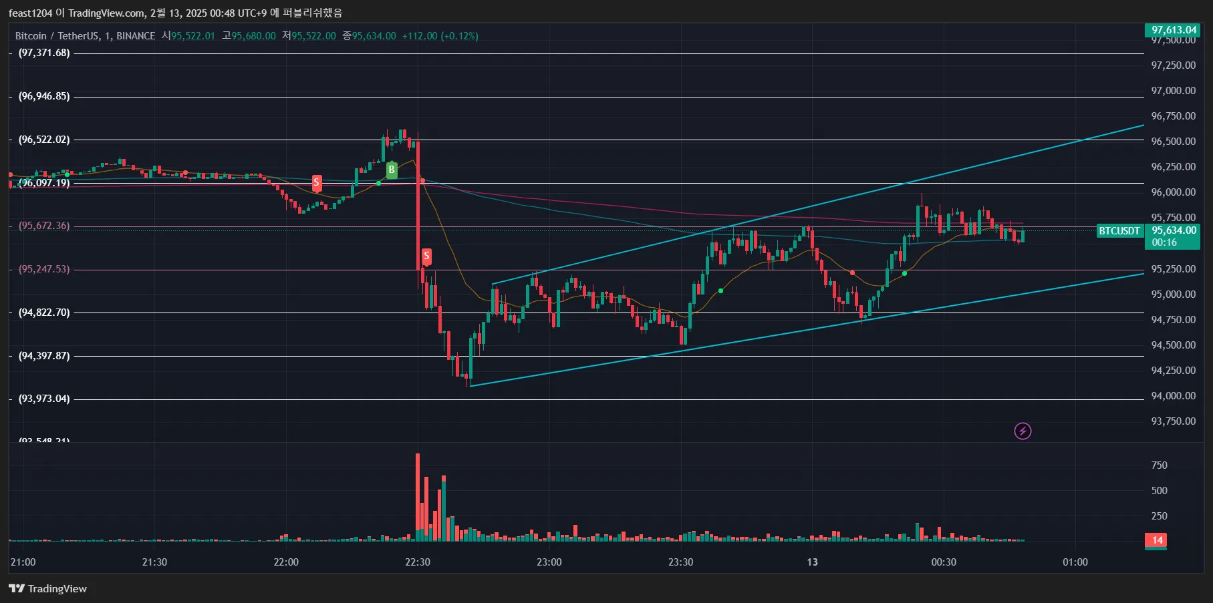Click the 500 volume axis label
Viewport: 1213px width, 603px height.
[x=1160, y=491]
